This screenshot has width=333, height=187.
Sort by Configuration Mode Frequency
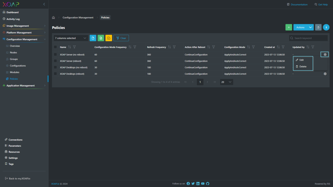click(130, 47)
